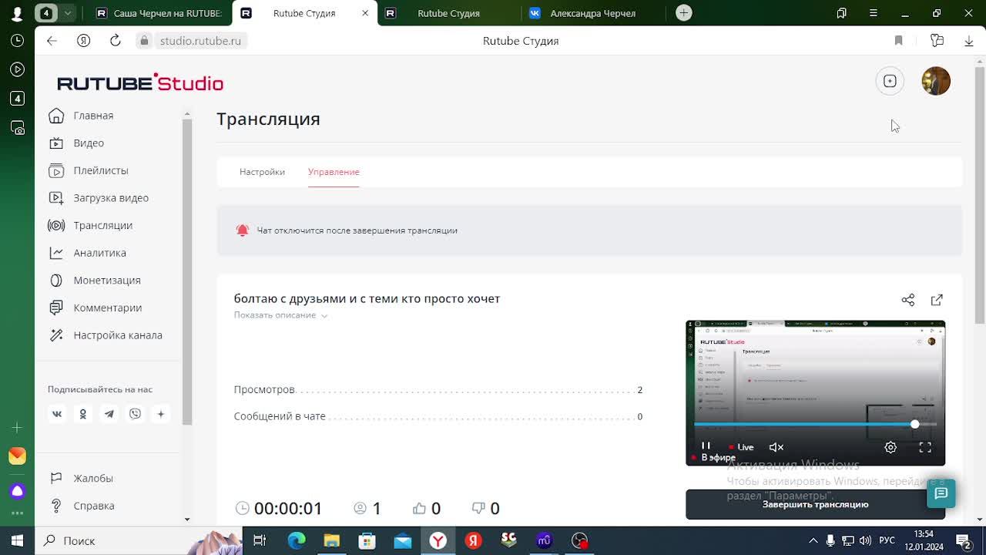The width and height of the screenshot is (986, 555).
Task: Switch to the Александра Черчел VK tab
Action: (x=592, y=13)
